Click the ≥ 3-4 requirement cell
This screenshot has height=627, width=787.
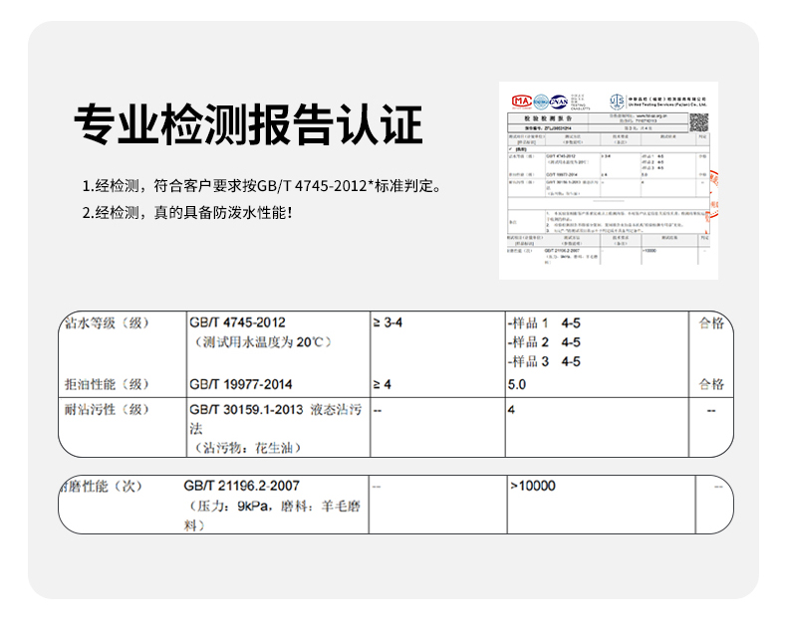tap(388, 322)
